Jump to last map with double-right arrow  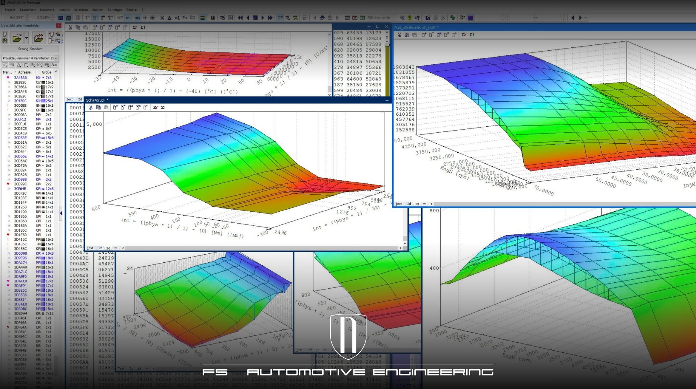[270, 18]
